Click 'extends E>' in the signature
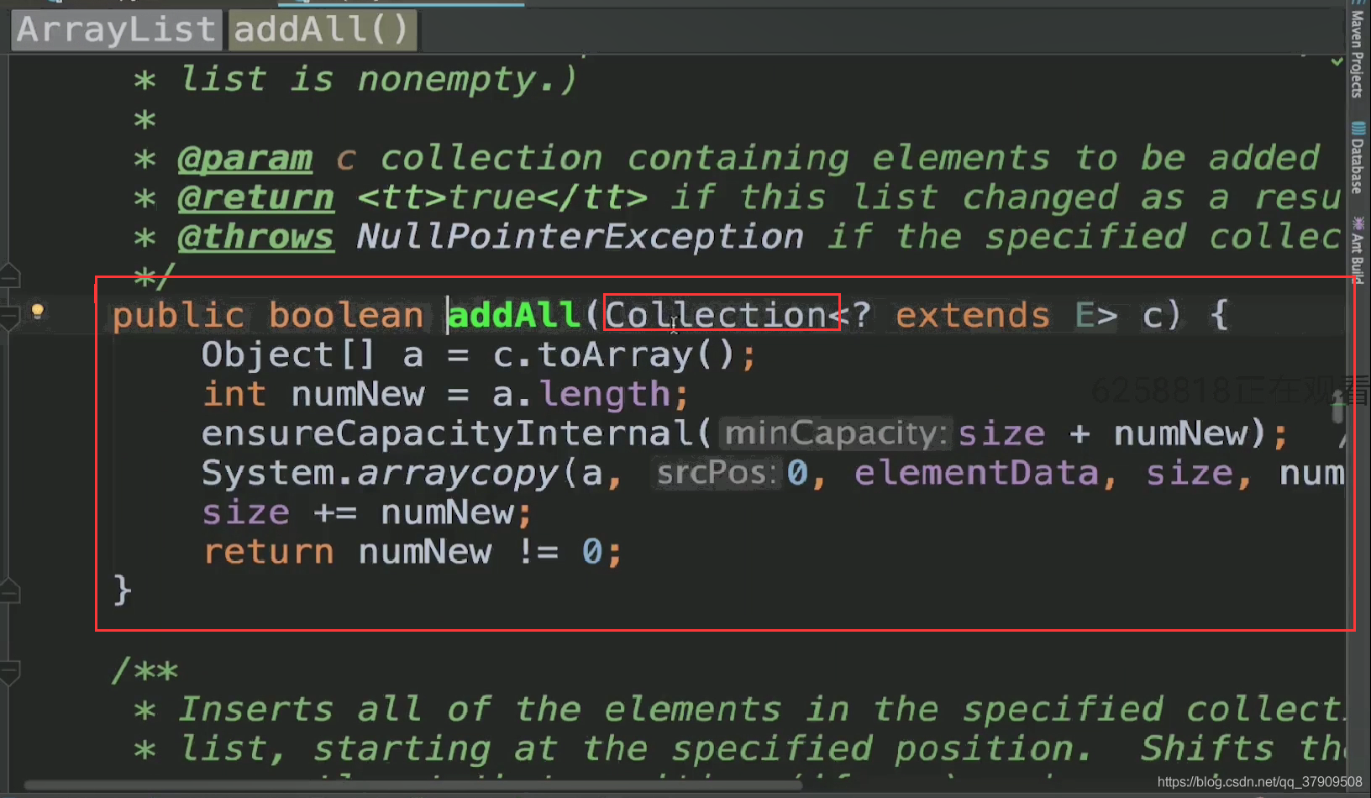Image resolution: width=1371 pixels, height=798 pixels. click(1006, 316)
